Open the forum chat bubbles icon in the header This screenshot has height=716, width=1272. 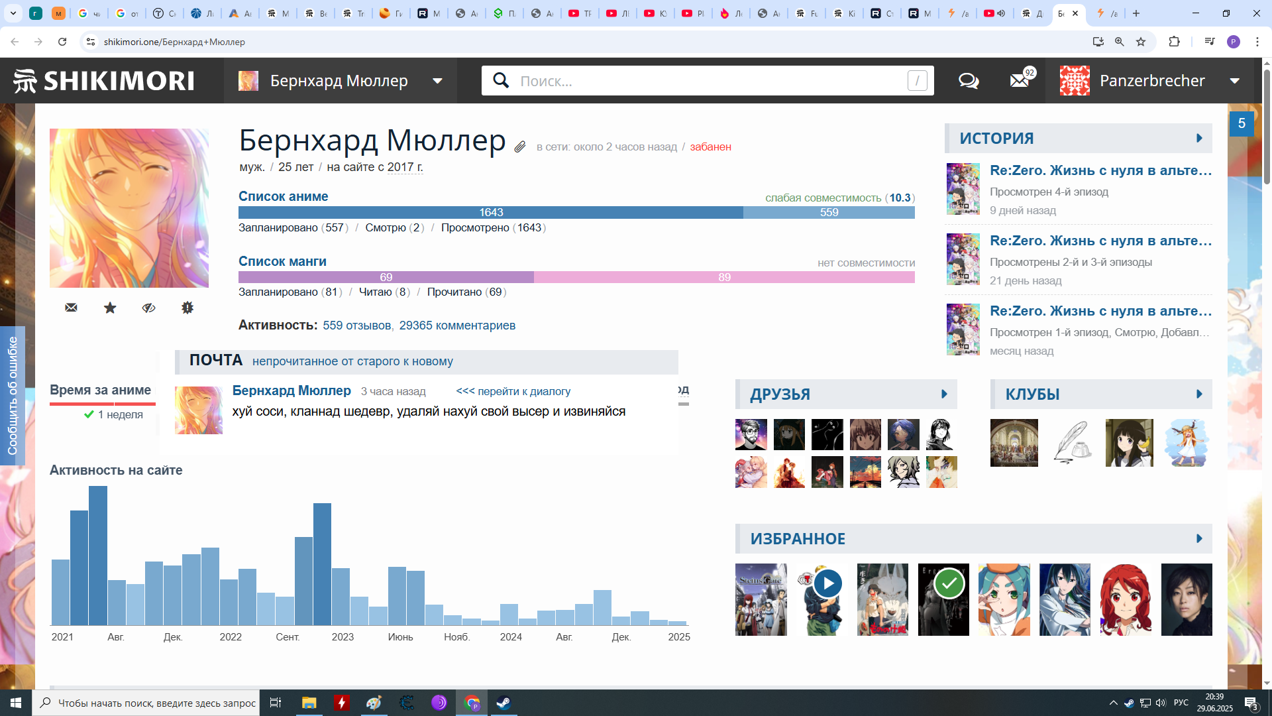[x=969, y=81]
